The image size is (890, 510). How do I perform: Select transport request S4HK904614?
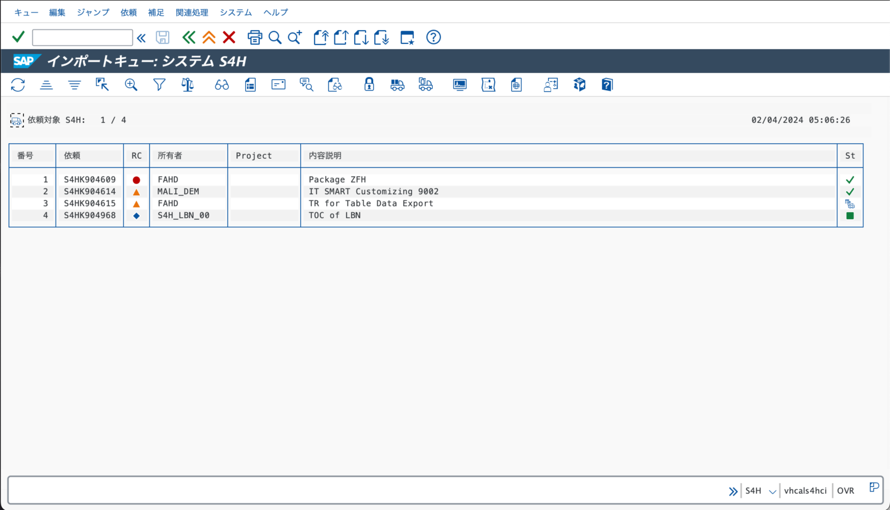(90, 191)
